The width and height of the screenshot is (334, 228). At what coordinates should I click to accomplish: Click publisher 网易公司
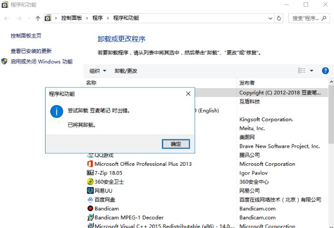point(249,191)
